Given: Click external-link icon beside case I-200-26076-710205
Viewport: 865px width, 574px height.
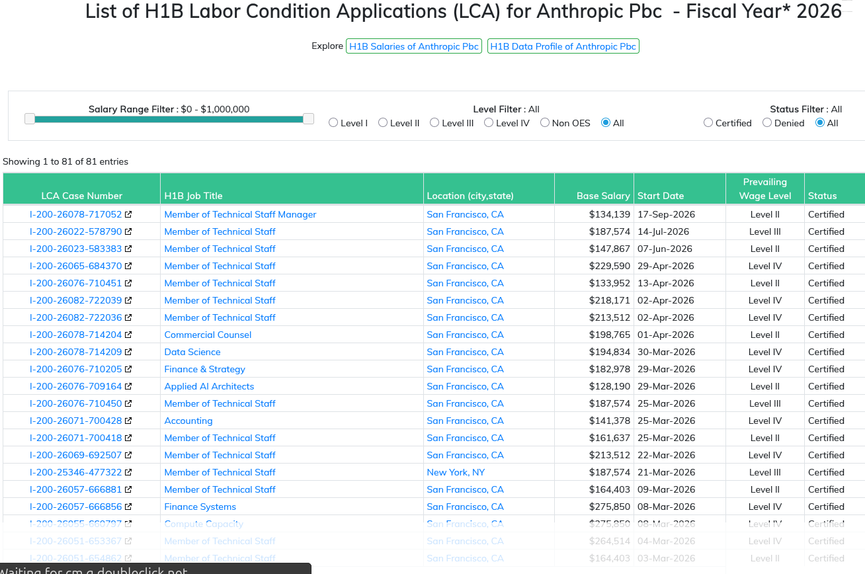Looking at the screenshot, I should pyautogui.click(x=128, y=369).
